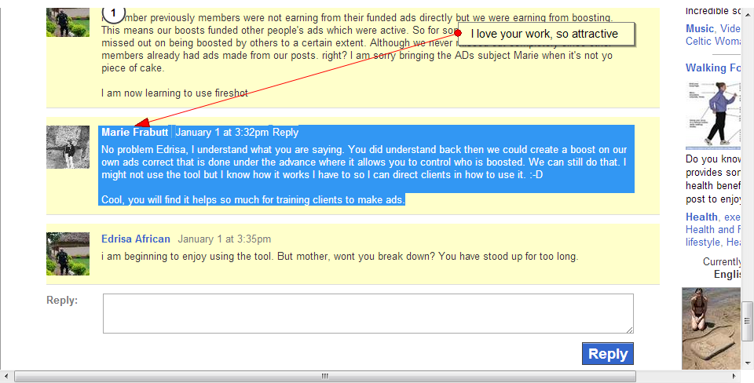Open the Walking sidebar post title link

712,68
